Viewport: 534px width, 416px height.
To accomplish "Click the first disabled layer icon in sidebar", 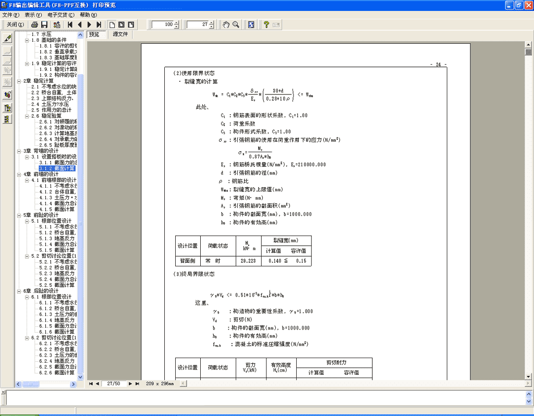I will 7,51.
